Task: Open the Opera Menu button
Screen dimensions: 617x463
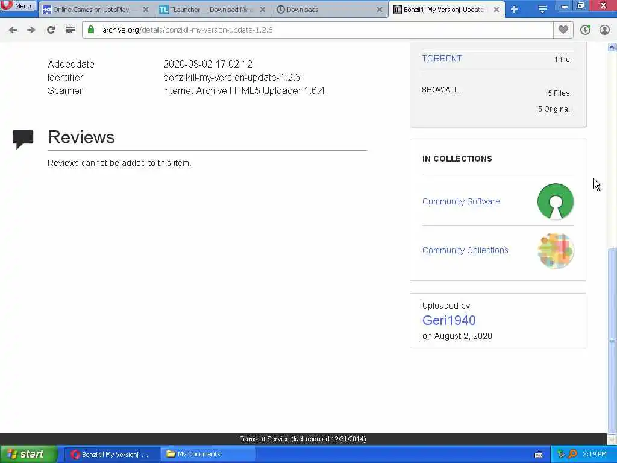Action: (17, 5)
